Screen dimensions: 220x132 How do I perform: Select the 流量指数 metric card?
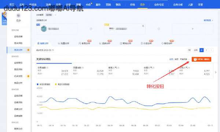89,71
